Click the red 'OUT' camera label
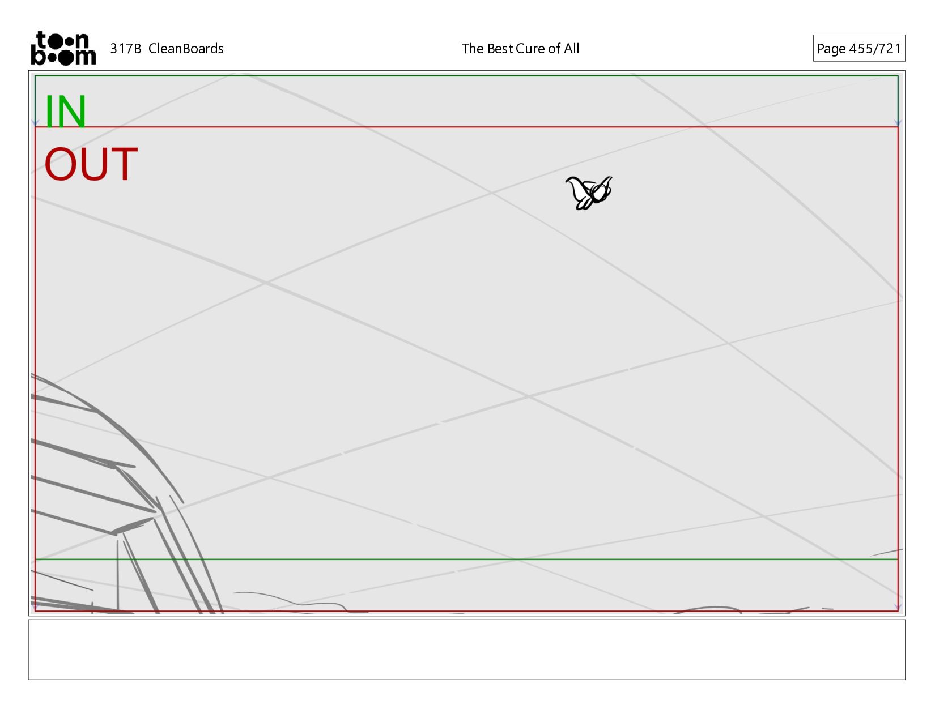This screenshot has height=722, width=935. point(91,164)
